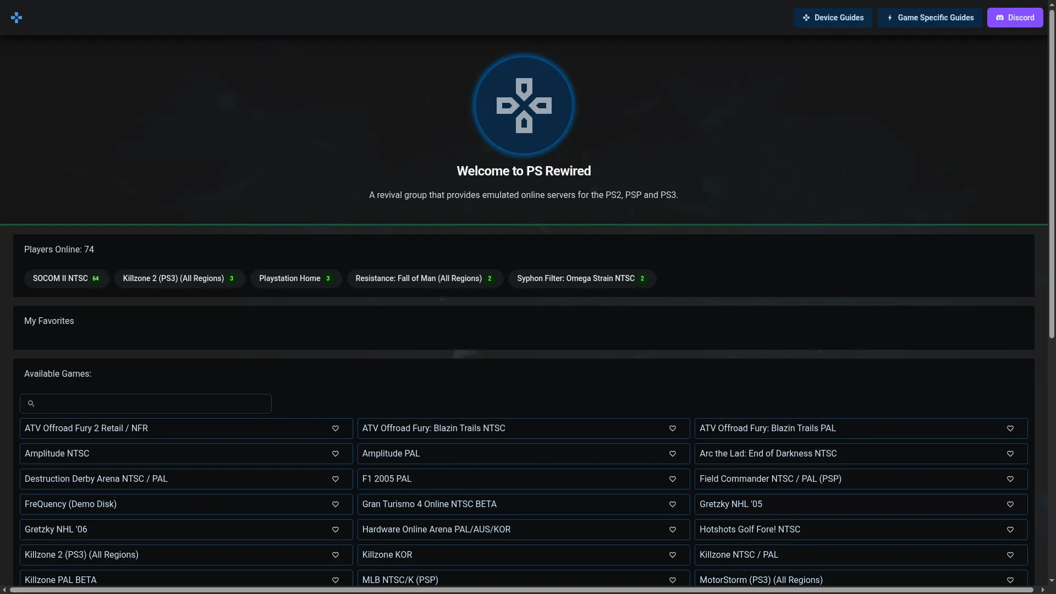Open Device Guides

pyautogui.click(x=833, y=18)
